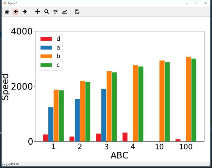Click the x-axis tick label 10

[x=159, y=147]
